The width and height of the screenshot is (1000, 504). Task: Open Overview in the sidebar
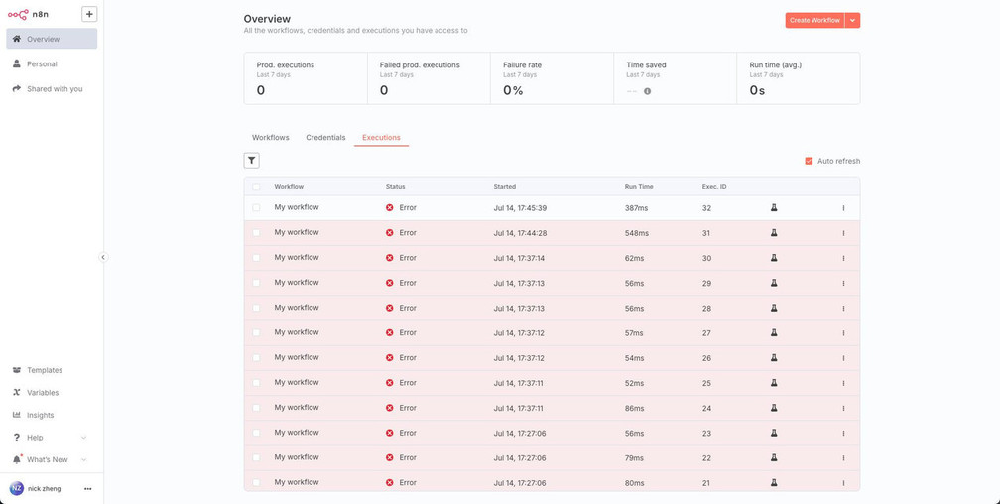[x=52, y=39]
